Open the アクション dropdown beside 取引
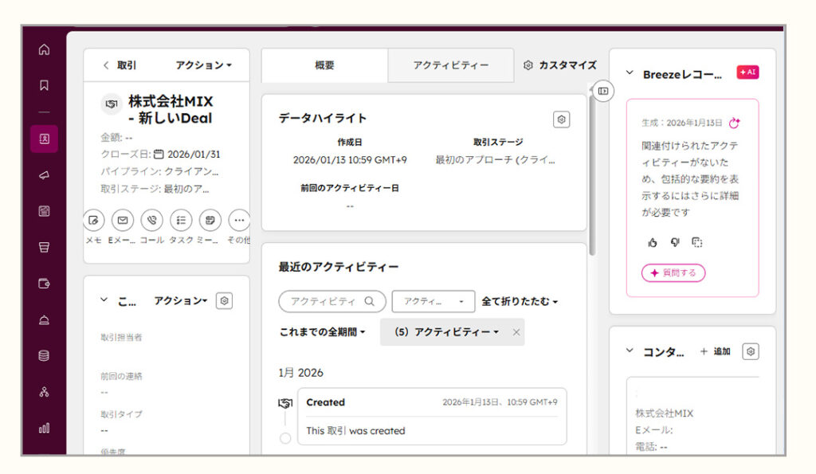 point(203,65)
